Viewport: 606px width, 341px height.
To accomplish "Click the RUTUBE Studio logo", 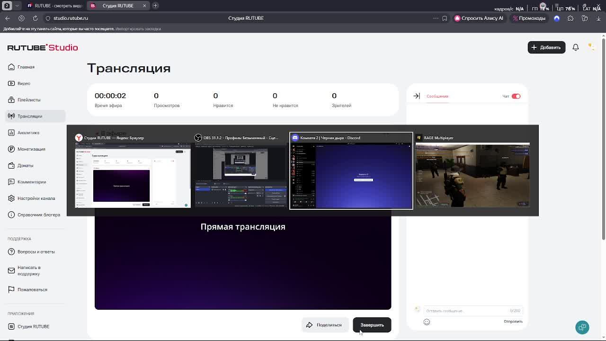I will (43, 47).
